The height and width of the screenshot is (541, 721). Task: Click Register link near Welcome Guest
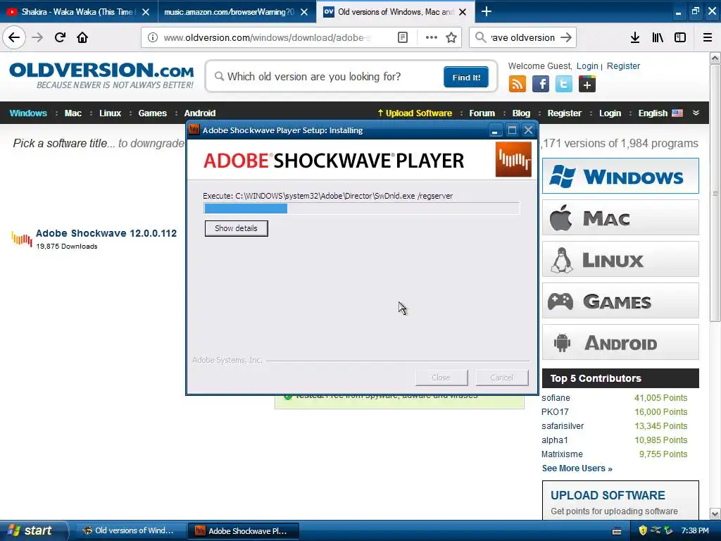(x=623, y=66)
